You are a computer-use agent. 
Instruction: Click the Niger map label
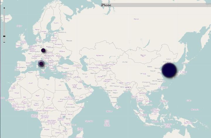point(38,96)
